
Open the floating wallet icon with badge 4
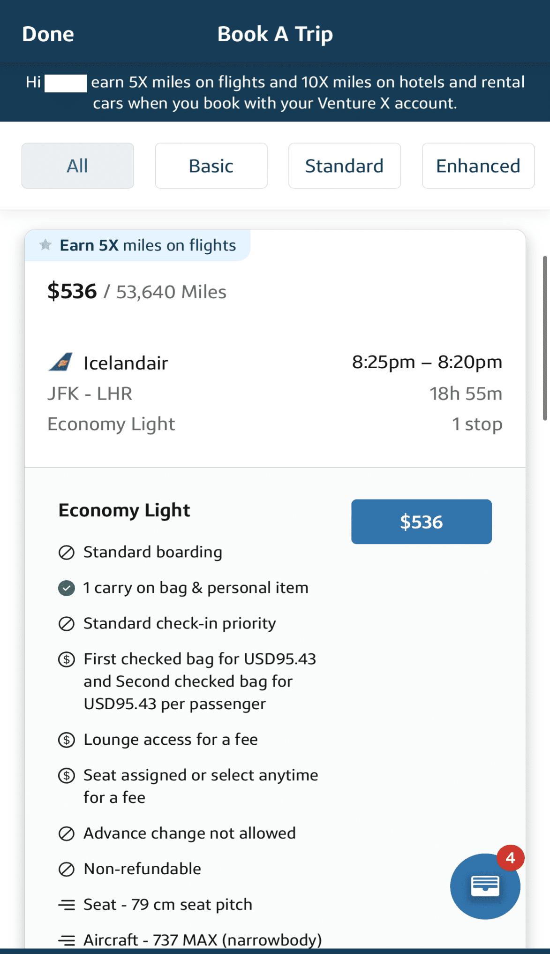coord(485,886)
